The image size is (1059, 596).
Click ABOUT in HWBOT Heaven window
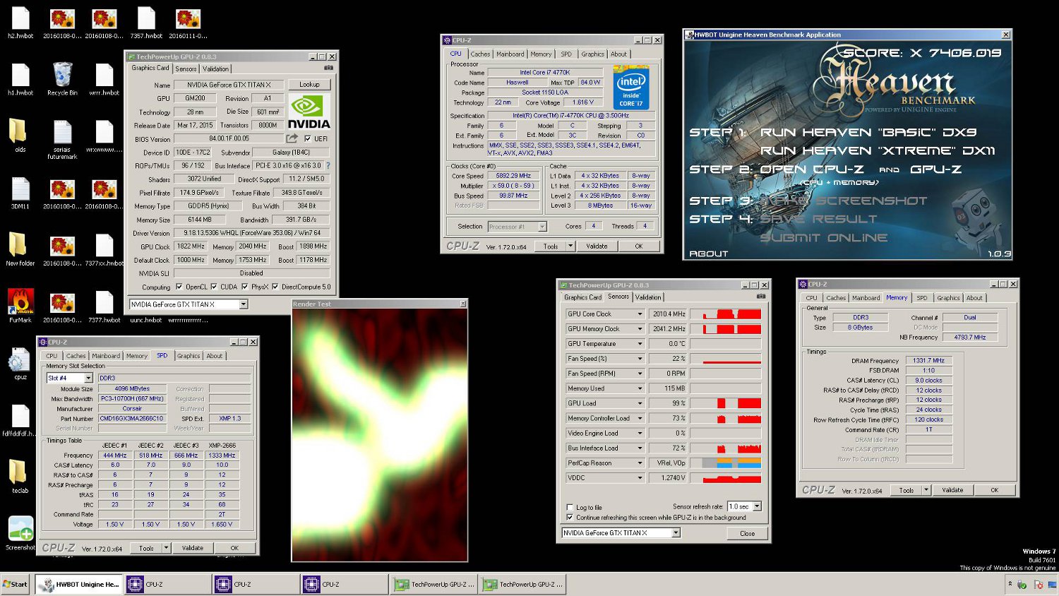[x=708, y=253]
